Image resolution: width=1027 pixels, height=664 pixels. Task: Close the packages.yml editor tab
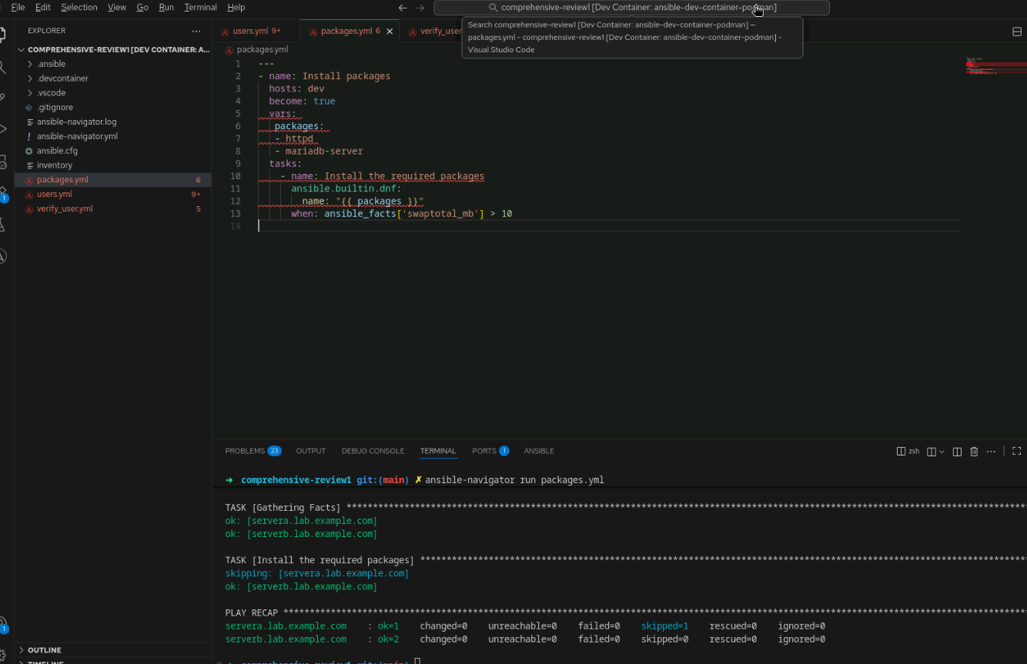click(390, 32)
